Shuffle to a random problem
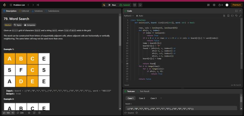This screenshot has width=244, height=116. 38,5
